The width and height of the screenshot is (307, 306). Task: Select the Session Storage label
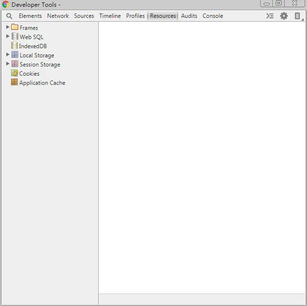(x=40, y=65)
